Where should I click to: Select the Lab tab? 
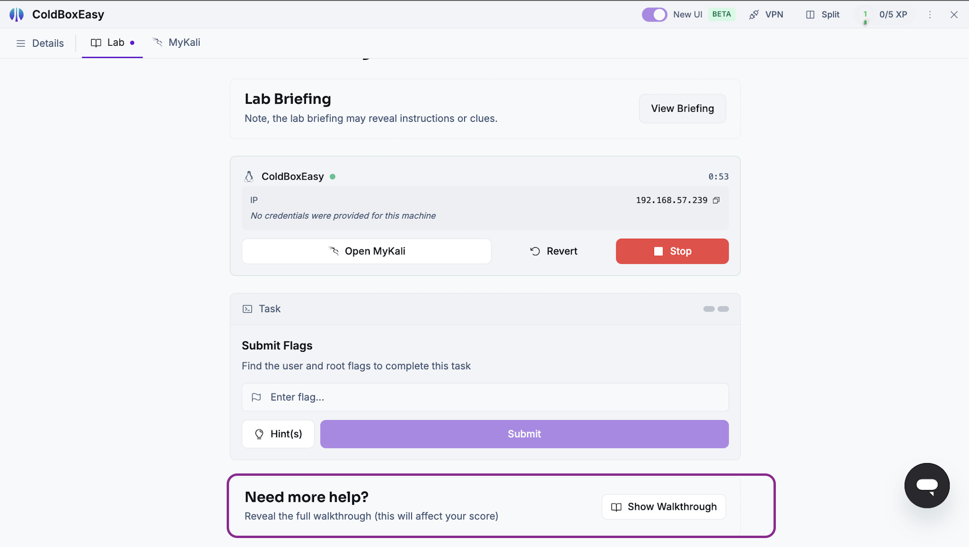[x=112, y=43]
